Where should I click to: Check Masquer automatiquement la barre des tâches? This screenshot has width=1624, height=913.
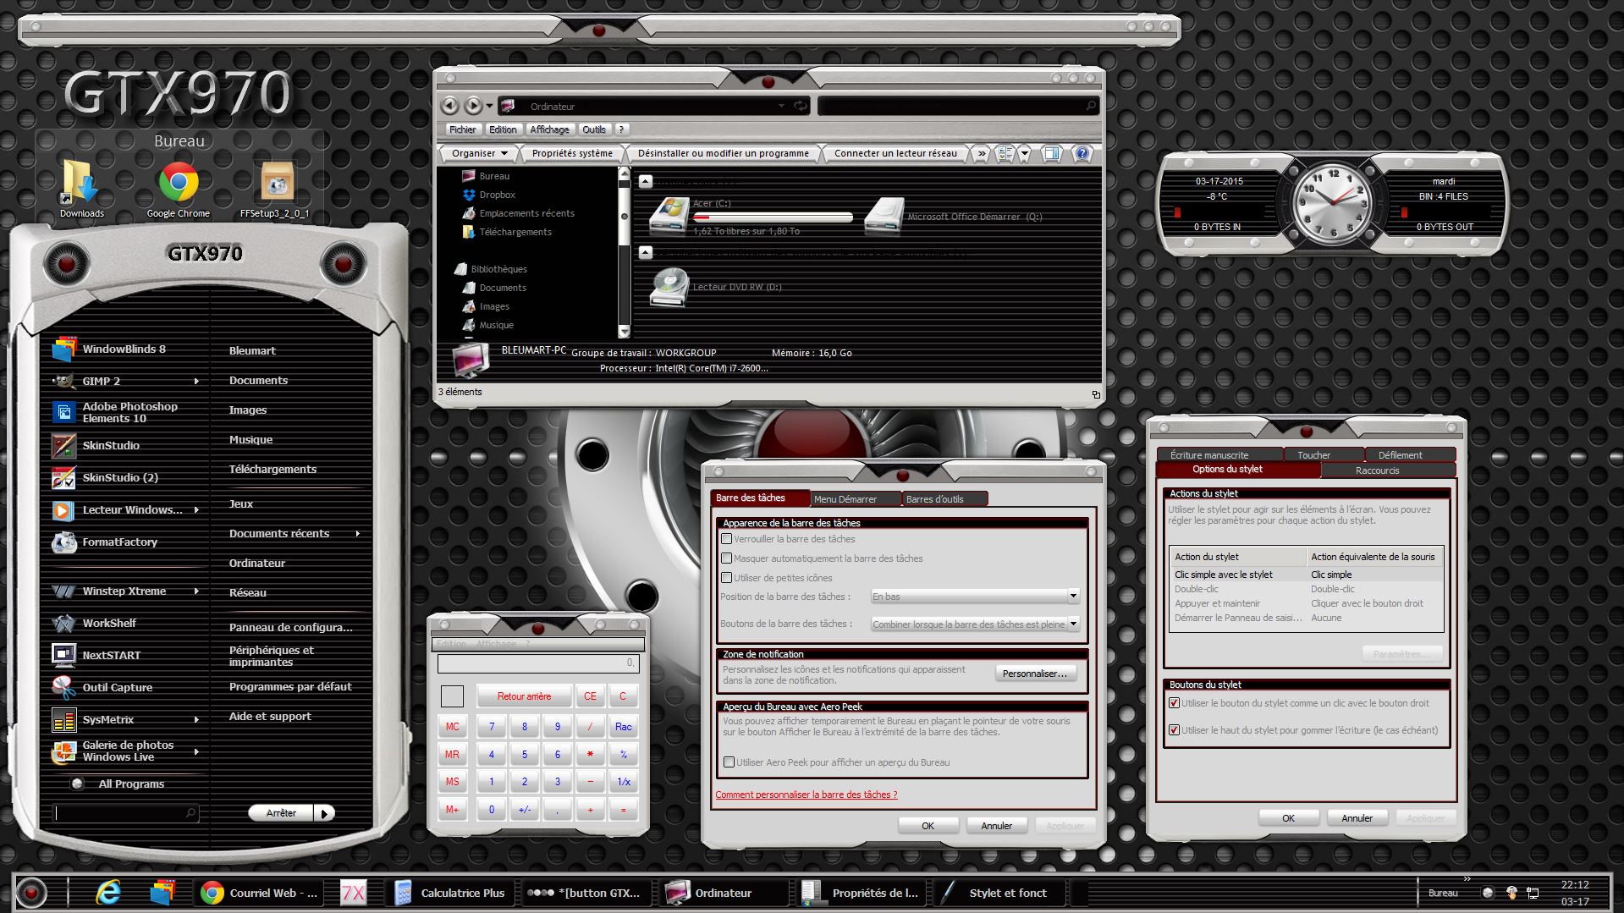pos(726,558)
